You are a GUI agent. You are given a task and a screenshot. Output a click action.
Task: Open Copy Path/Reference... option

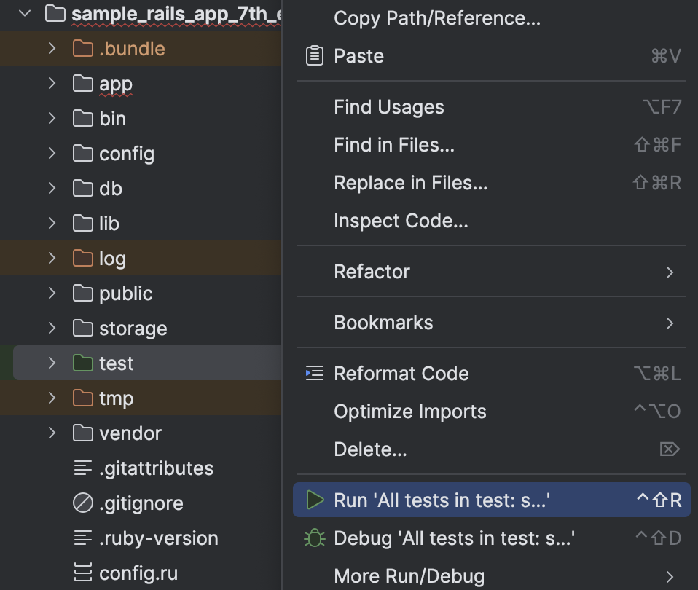click(x=436, y=18)
